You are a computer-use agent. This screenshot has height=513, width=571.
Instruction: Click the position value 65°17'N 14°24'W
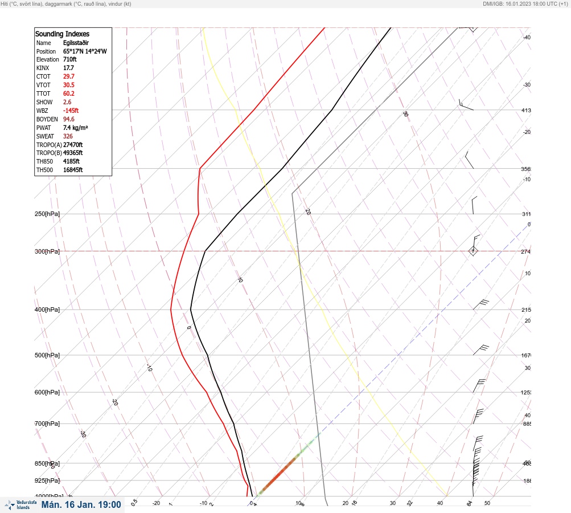tap(85, 51)
